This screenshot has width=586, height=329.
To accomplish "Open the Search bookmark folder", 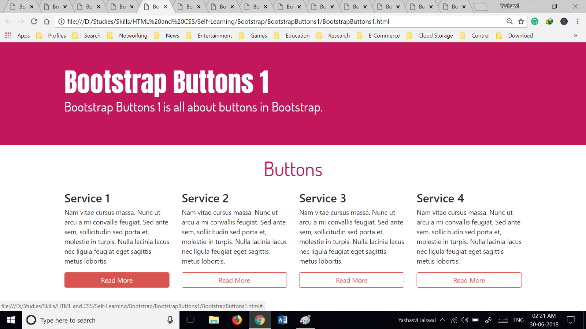I will pyautogui.click(x=86, y=35).
